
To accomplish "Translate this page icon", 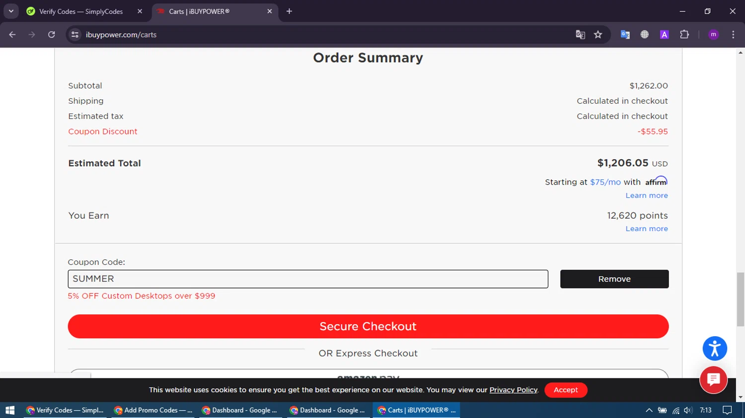I will click(x=580, y=35).
